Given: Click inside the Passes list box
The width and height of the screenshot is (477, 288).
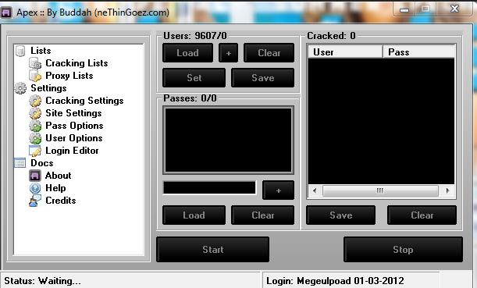Looking at the screenshot, I should [x=229, y=140].
